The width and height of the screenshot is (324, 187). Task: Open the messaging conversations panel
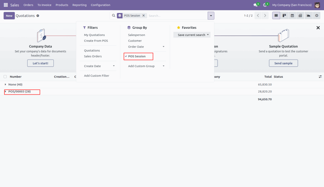click(256, 5)
